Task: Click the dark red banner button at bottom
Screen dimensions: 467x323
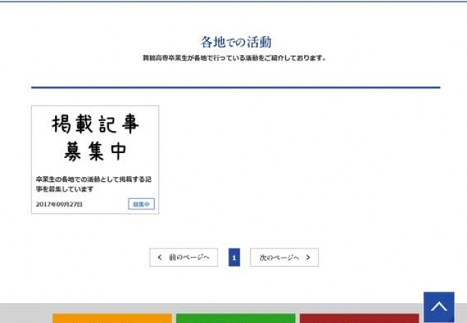Action: coord(358,318)
